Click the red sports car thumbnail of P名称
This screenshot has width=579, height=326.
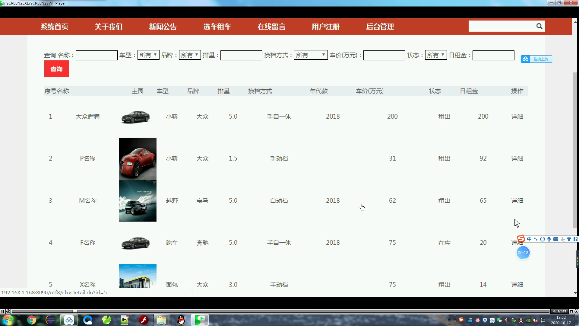(x=138, y=159)
